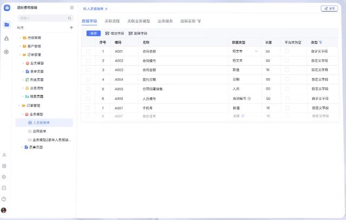Select row checkbox for 手机号 row

coord(88,108)
